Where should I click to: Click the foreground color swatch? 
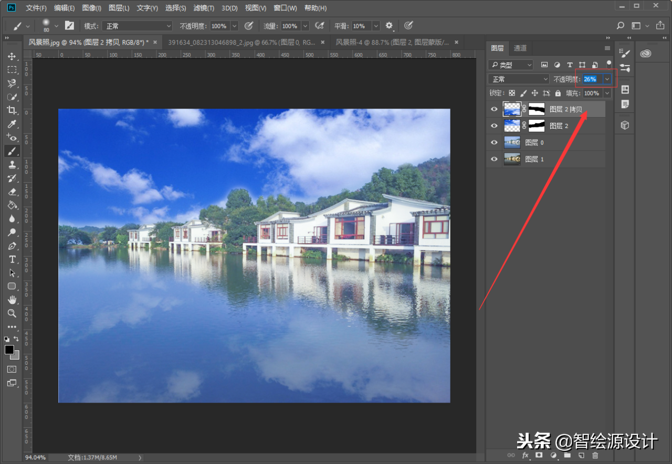9,350
